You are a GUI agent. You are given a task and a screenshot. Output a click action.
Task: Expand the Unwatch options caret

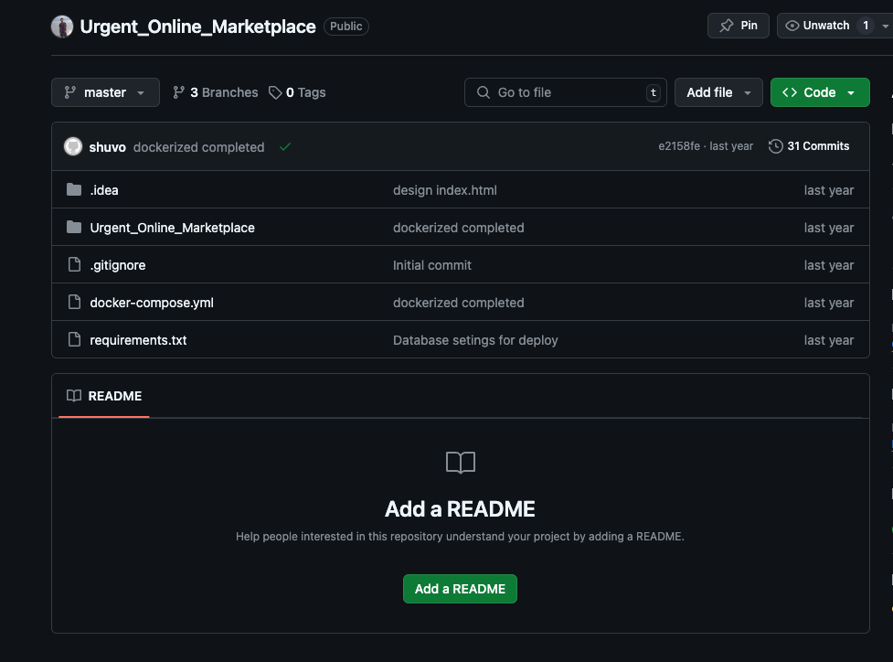pos(885,27)
